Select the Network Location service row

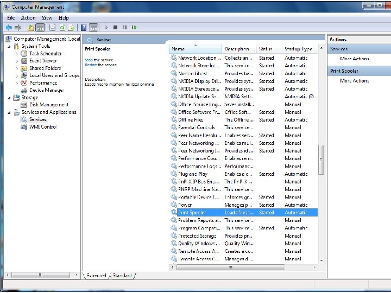coord(244,58)
